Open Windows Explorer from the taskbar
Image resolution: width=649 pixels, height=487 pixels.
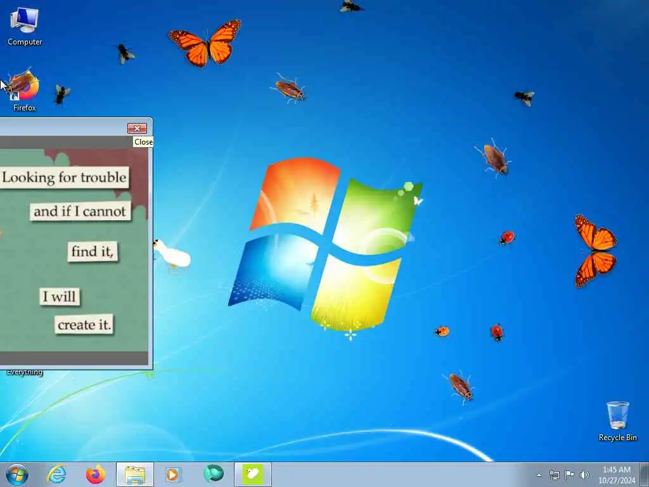pos(135,474)
